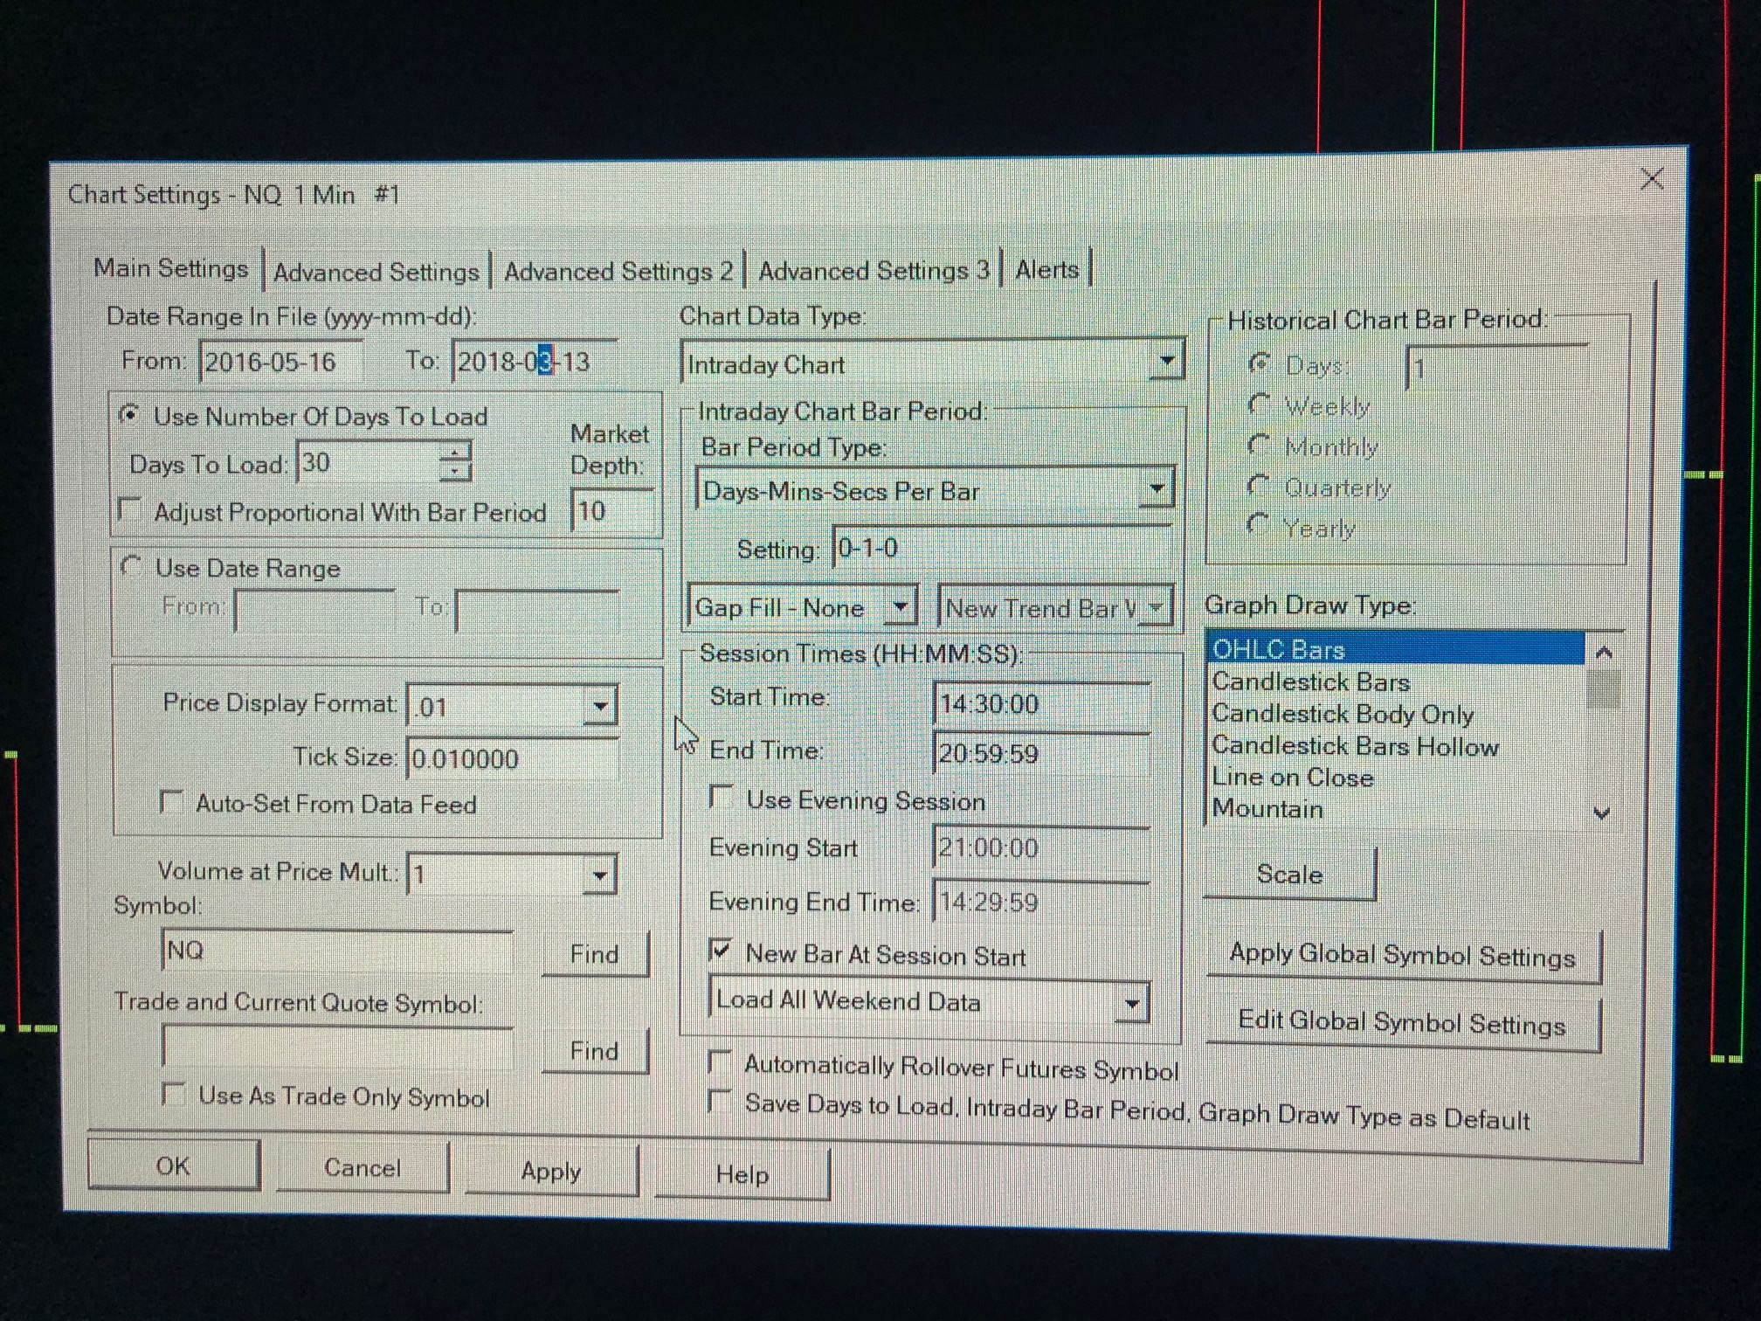Uncheck New Bar At Session Start
Screen dimensions: 1761x1321
pyautogui.click(x=721, y=951)
